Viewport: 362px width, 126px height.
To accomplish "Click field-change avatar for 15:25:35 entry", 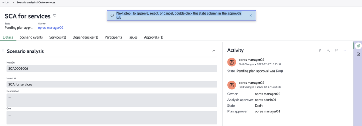I will pyautogui.click(x=232, y=85).
